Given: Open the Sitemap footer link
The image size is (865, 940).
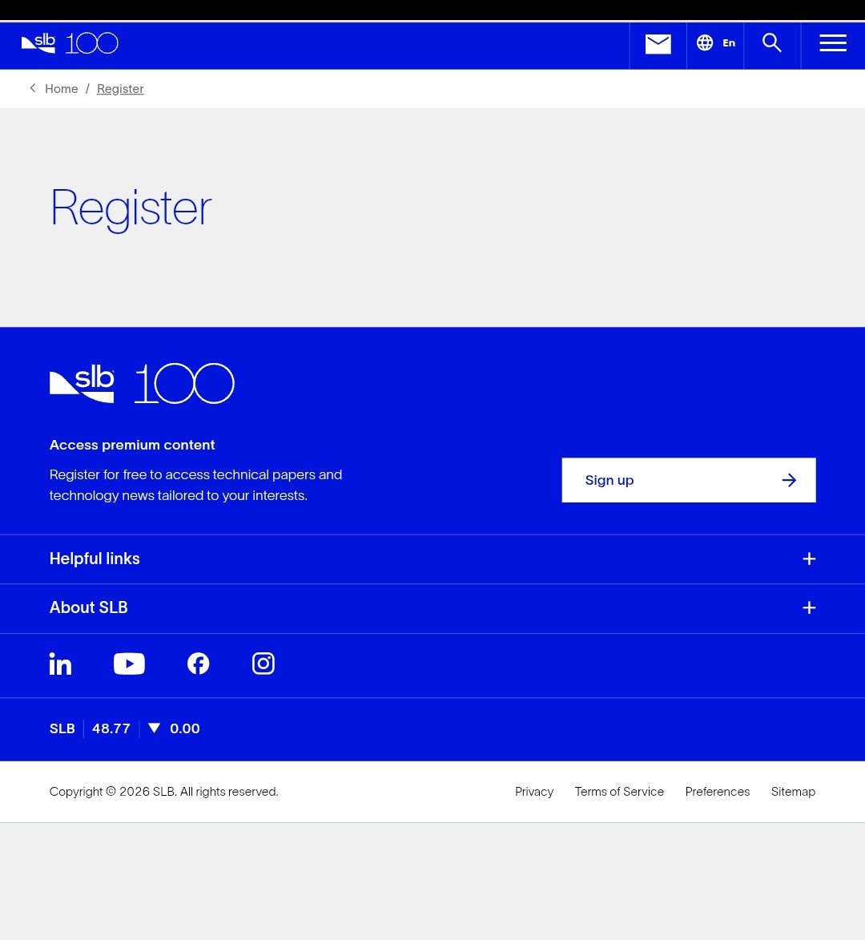Looking at the screenshot, I should [x=793, y=792].
